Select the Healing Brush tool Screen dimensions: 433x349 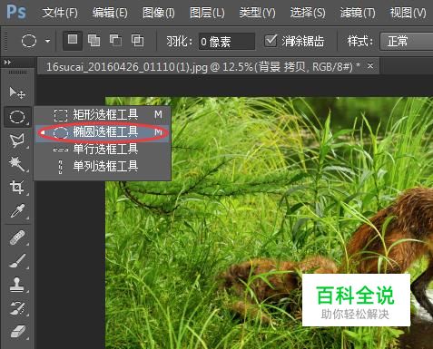(17, 238)
